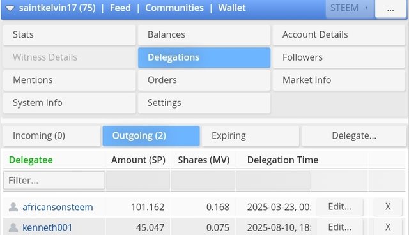Show Expiring delegations
409x235 pixels.
(x=251, y=136)
